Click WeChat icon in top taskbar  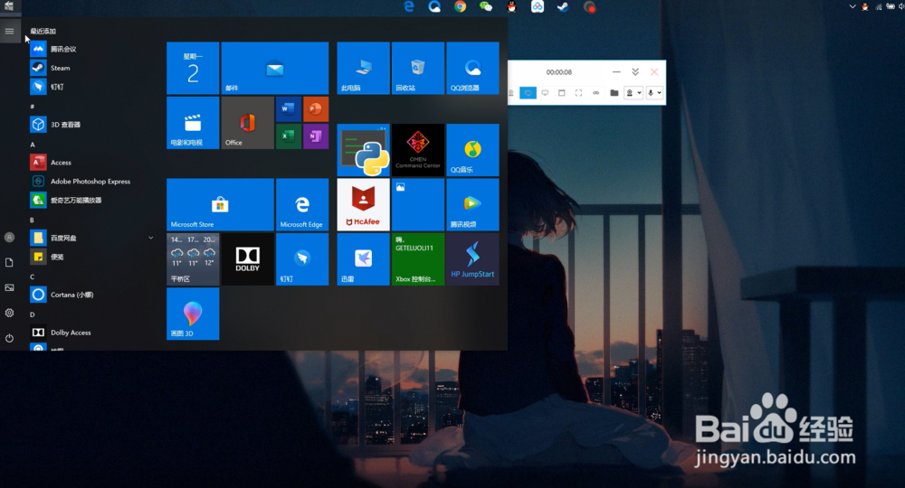click(486, 6)
